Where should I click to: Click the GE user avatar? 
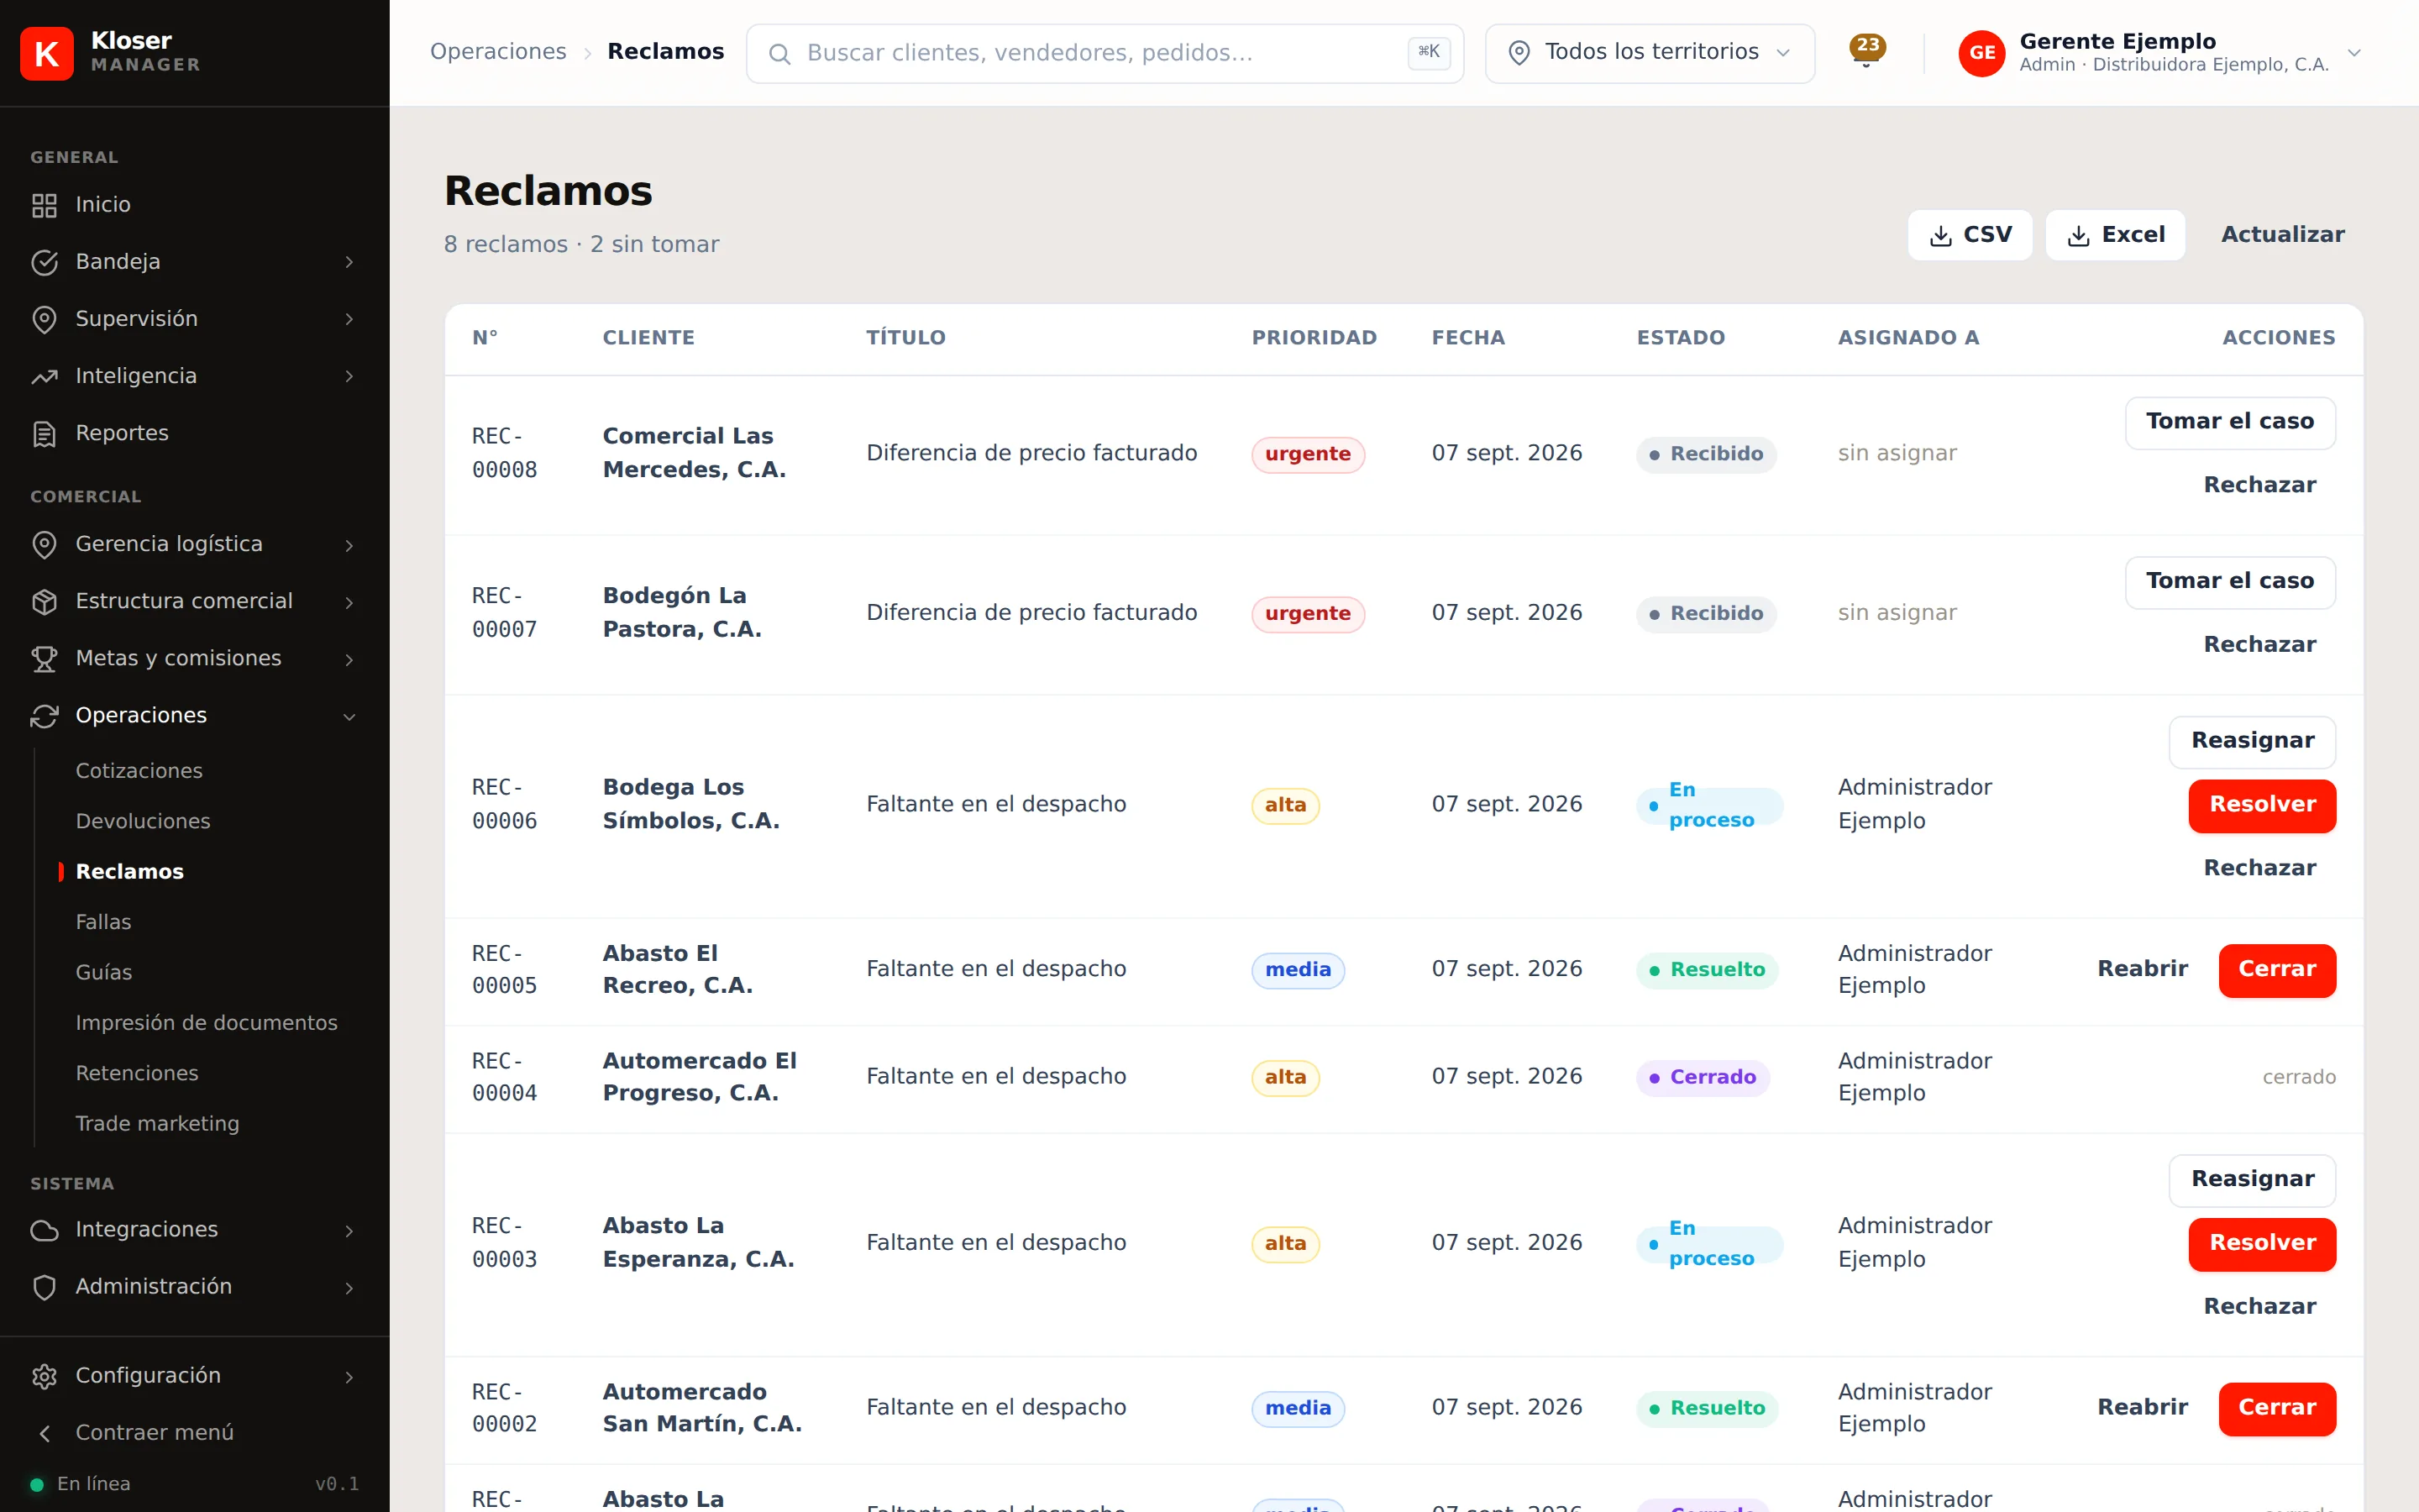pyautogui.click(x=1982, y=53)
